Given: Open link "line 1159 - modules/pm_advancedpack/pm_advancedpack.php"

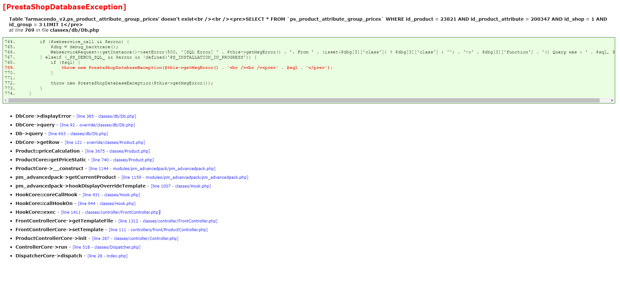Looking at the screenshot, I should coord(185,177).
